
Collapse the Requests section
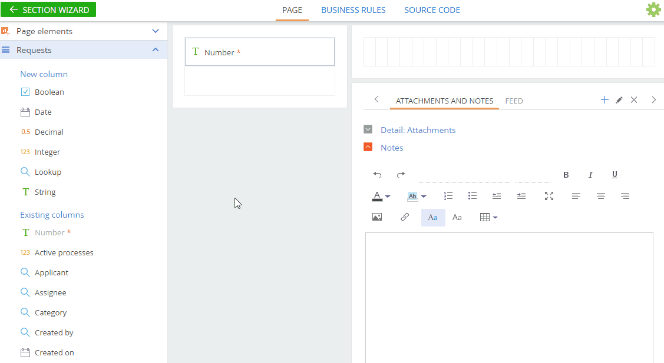(x=156, y=49)
